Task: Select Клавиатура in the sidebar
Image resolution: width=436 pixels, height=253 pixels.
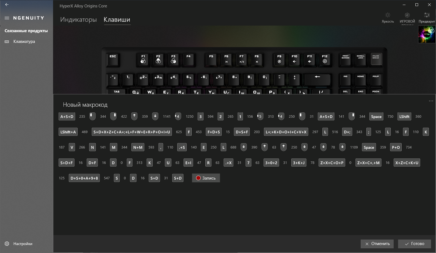Action: pos(24,42)
